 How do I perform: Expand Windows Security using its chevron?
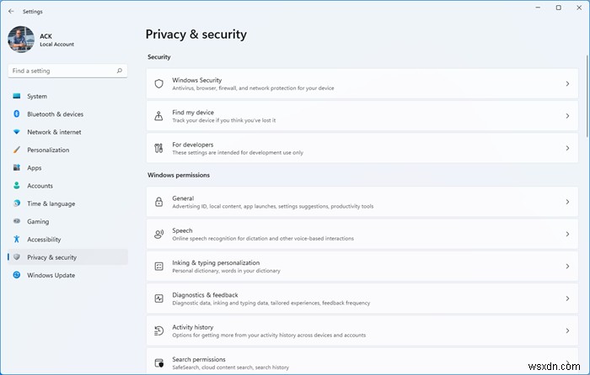pyautogui.click(x=567, y=84)
